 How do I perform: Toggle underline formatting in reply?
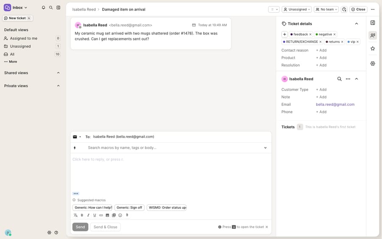click(95, 215)
